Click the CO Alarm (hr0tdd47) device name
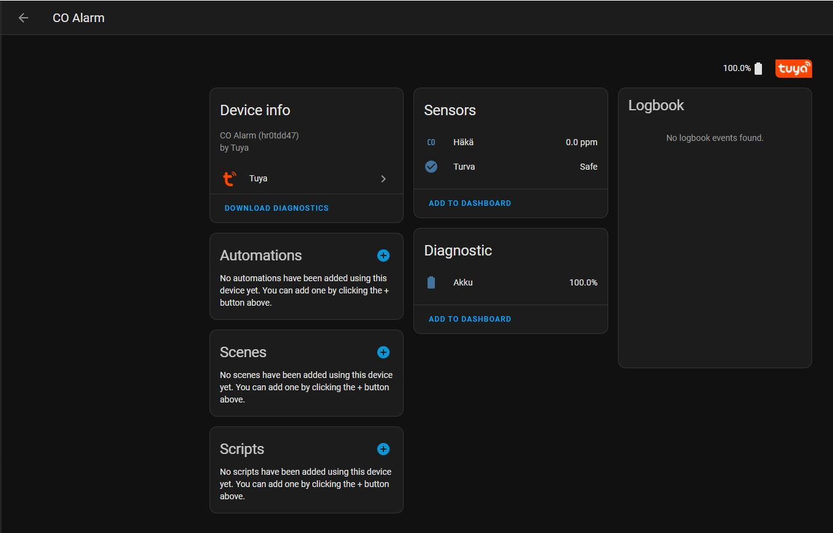The height and width of the screenshot is (533, 833). [259, 135]
